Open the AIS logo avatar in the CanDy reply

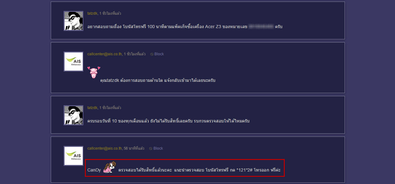74,156
